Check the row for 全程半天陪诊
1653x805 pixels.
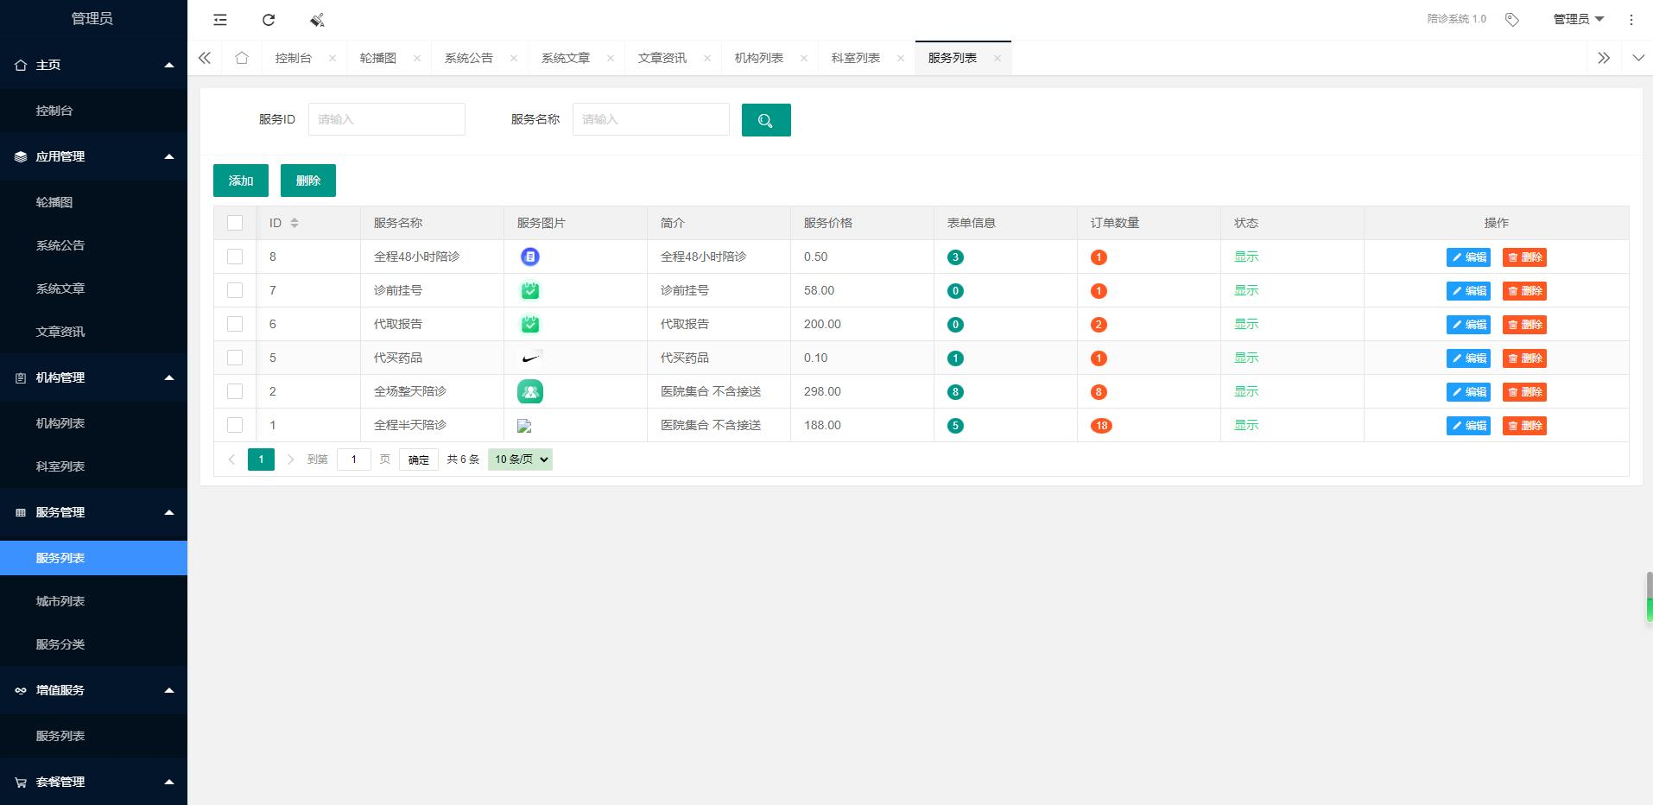point(235,425)
